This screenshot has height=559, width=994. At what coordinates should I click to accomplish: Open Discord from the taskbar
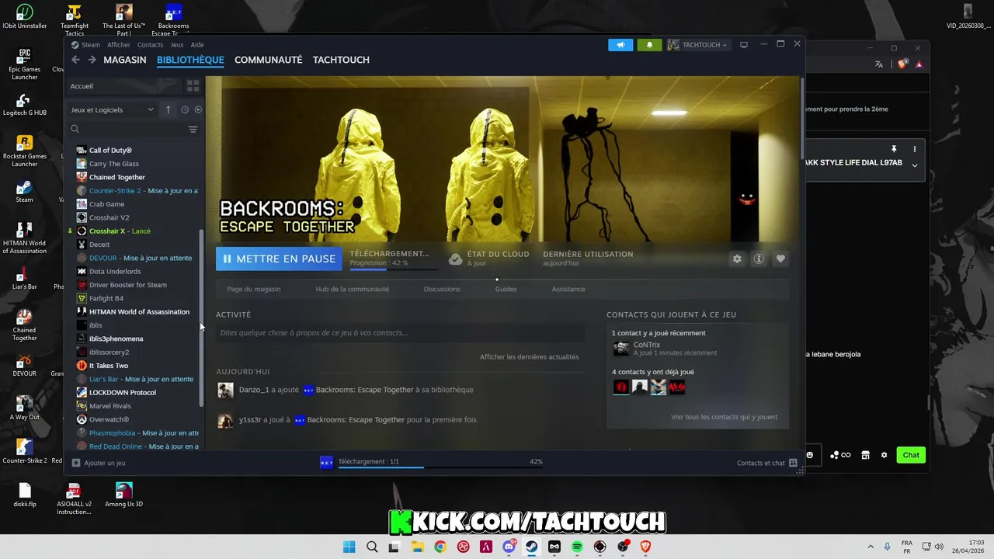[509, 547]
